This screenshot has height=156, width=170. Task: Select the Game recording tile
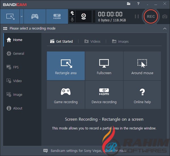tap(66, 95)
